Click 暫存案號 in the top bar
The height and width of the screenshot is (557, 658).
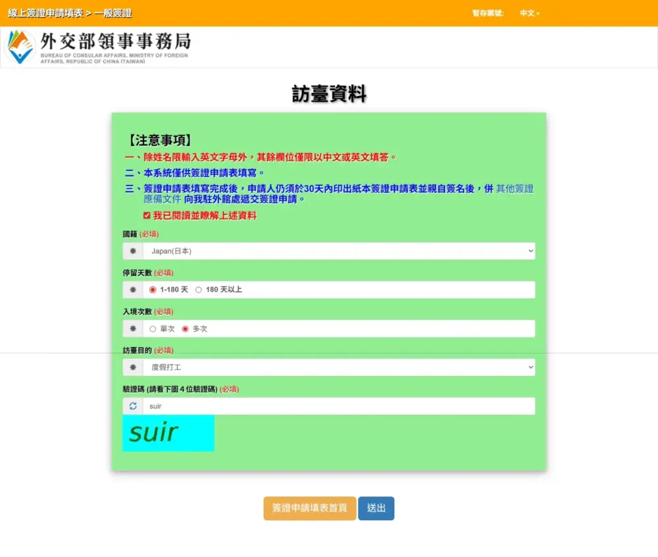(488, 13)
